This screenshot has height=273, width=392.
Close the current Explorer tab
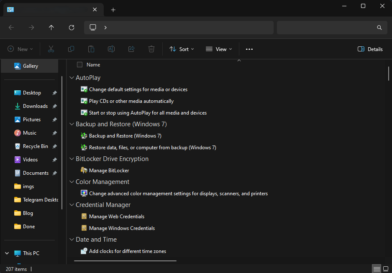click(95, 10)
